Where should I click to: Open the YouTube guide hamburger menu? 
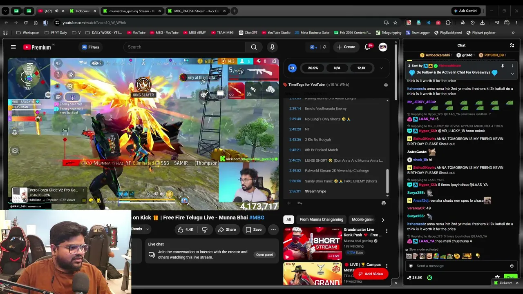click(x=13, y=47)
